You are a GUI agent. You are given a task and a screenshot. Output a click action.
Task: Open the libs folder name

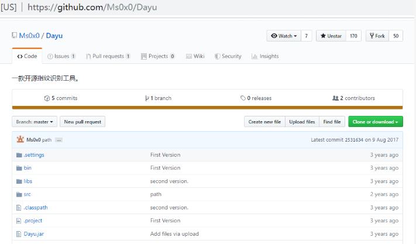pos(28,181)
